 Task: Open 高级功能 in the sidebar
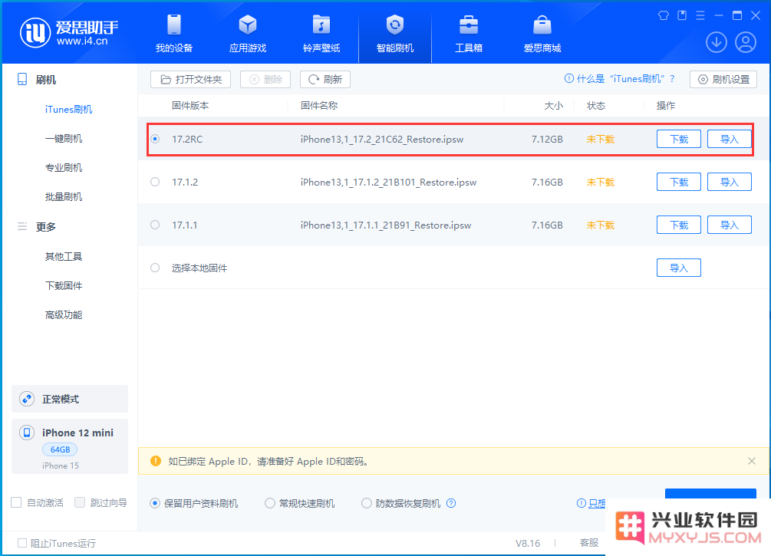(64, 314)
